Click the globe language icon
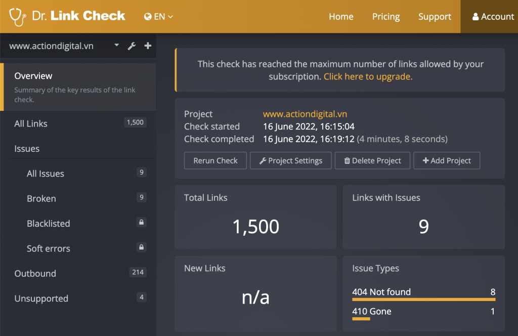 (148, 17)
